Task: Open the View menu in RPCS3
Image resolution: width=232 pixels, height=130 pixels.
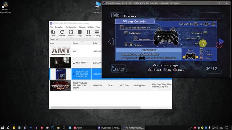Action: [98, 27]
